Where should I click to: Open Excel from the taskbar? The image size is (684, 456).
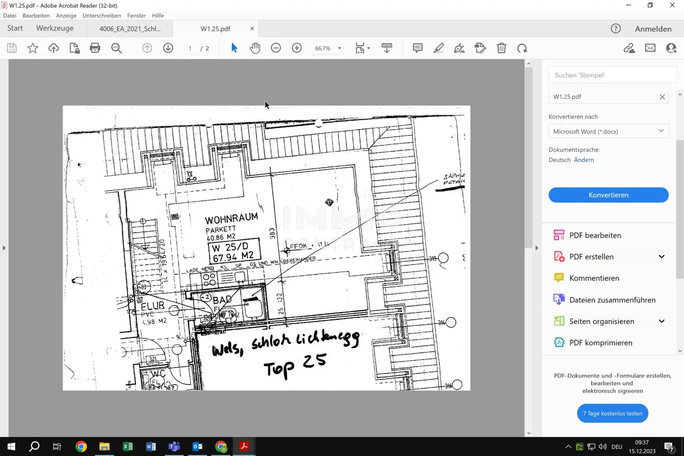(128, 446)
